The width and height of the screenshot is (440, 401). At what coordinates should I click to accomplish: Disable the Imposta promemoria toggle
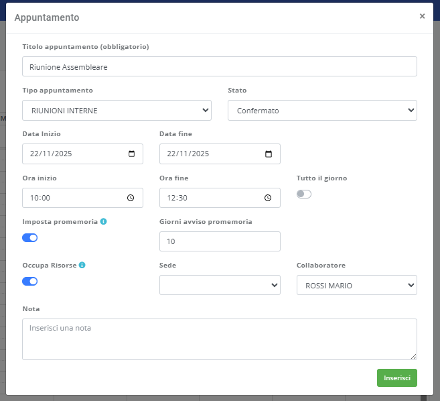[30, 237]
